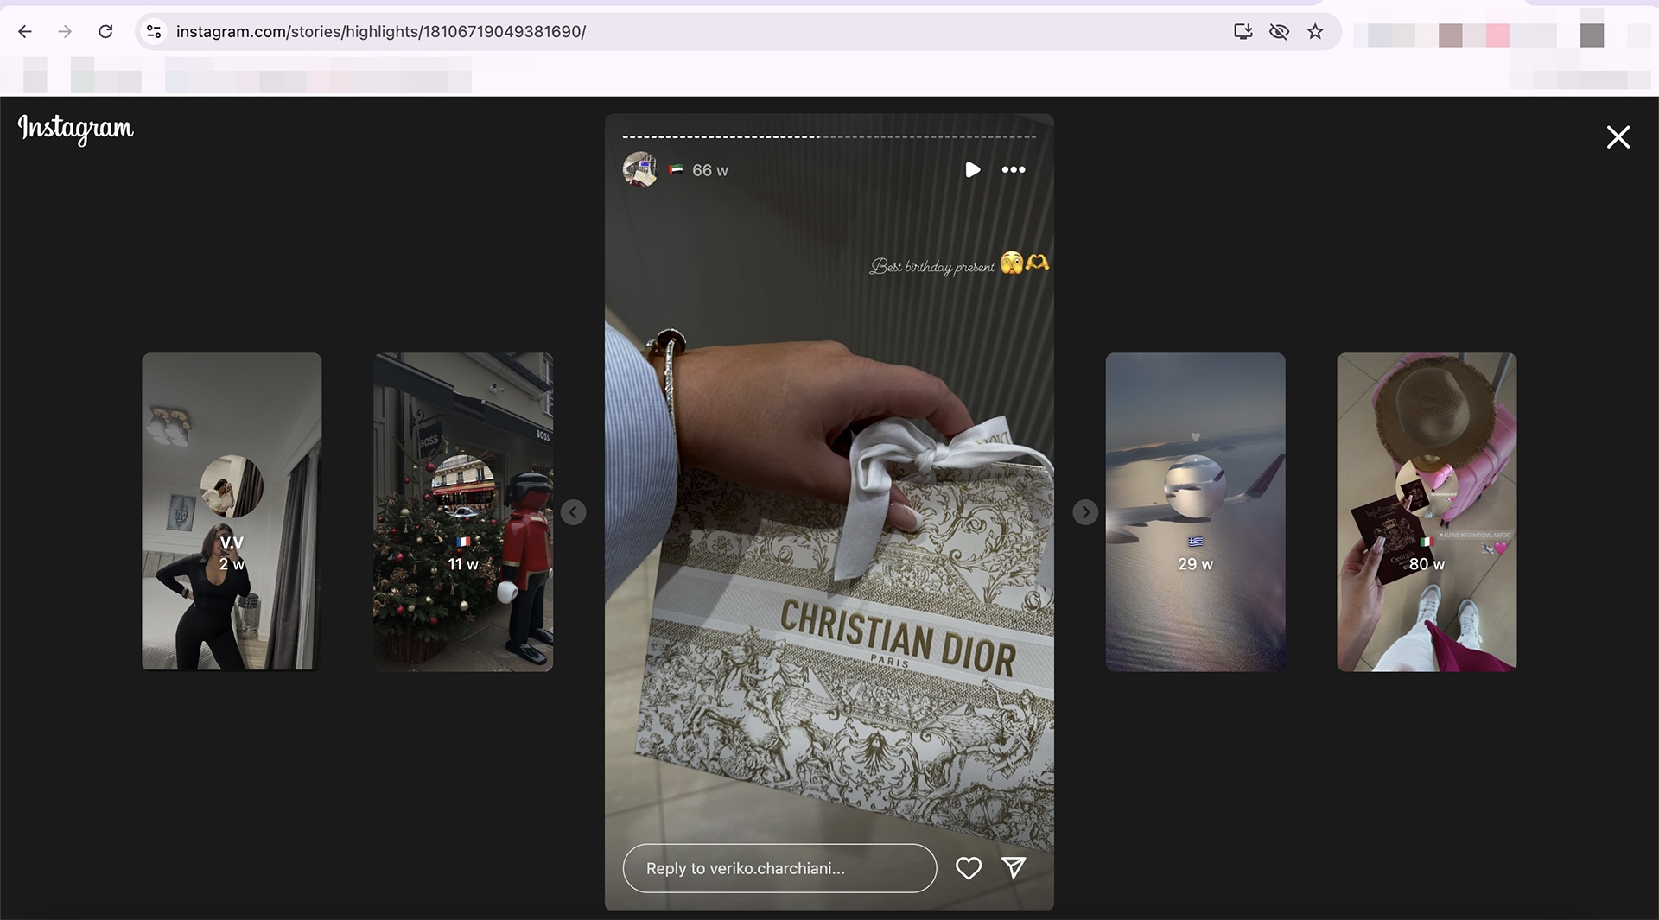Share the story with the paper plane icon
This screenshot has width=1659, height=920.
[x=1014, y=868]
